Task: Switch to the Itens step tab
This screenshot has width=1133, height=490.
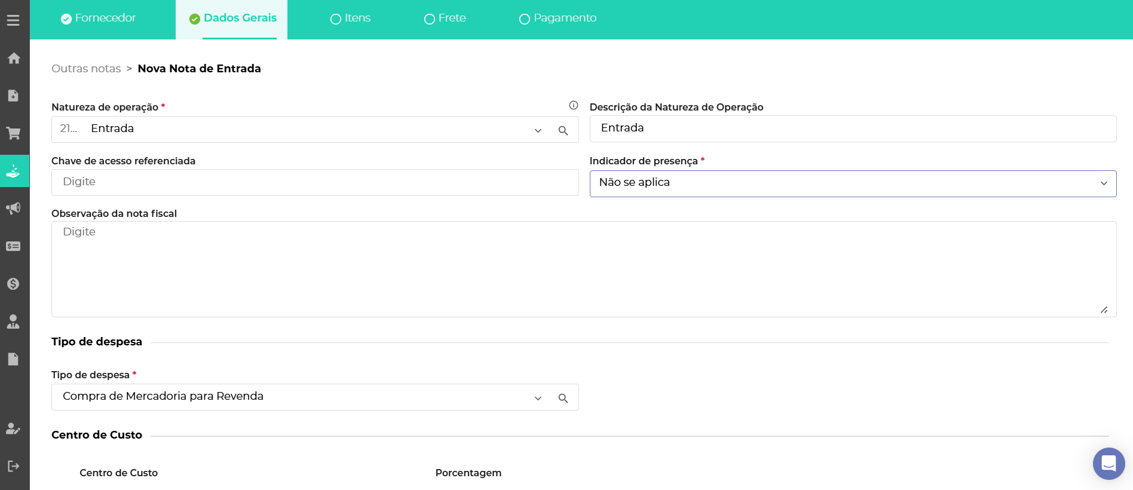Action: pyautogui.click(x=351, y=19)
